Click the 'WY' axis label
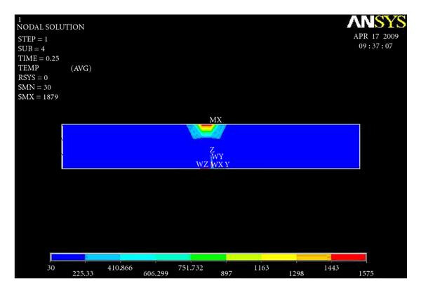 pyautogui.click(x=218, y=157)
